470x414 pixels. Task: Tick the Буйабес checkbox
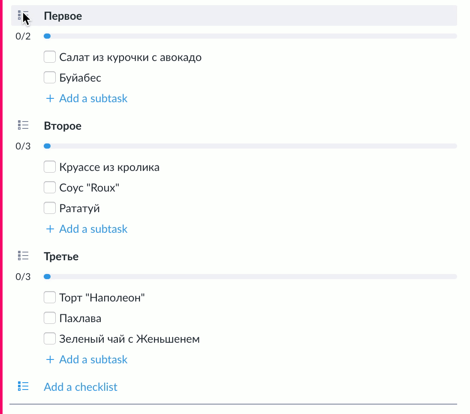(x=50, y=78)
